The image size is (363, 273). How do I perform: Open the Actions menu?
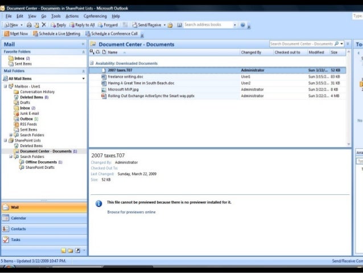pyautogui.click(x=72, y=16)
